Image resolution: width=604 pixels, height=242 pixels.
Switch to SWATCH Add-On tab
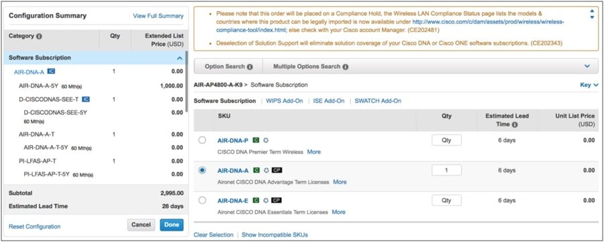click(x=378, y=101)
